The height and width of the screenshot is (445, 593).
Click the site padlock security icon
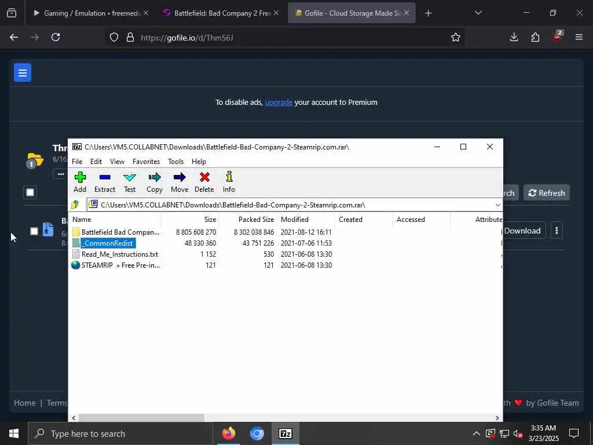point(130,37)
